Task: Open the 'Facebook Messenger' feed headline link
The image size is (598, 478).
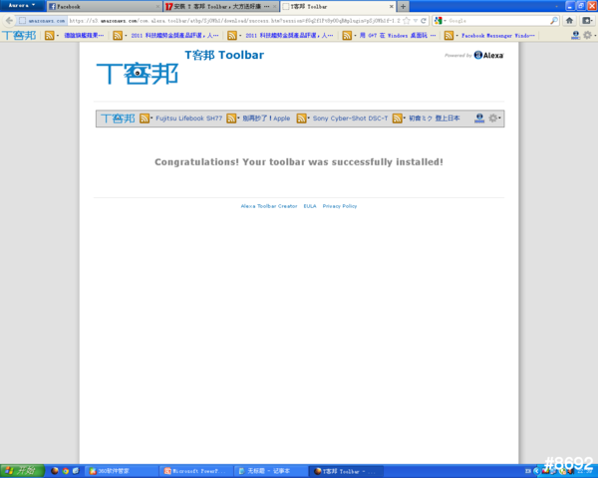Action: point(498,36)
